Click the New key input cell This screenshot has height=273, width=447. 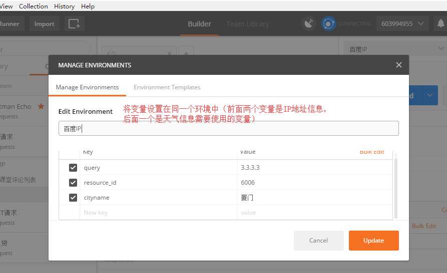(159, 213)
